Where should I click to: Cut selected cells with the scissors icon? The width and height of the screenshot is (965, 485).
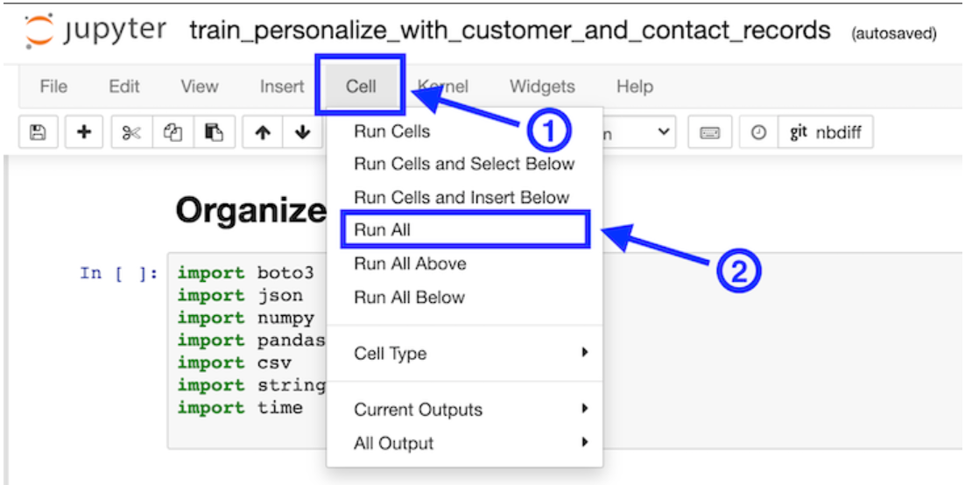tap(131, 132)
